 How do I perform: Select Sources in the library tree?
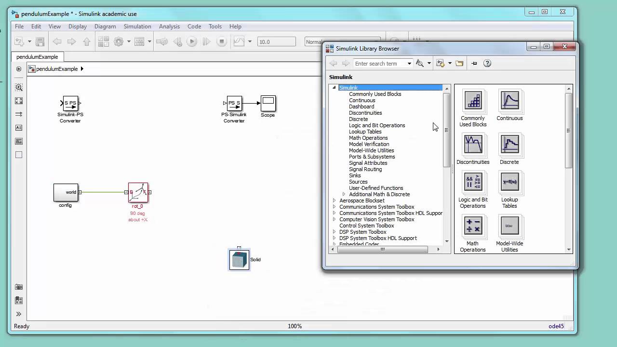pyautogui.click(x=358, y=182)
